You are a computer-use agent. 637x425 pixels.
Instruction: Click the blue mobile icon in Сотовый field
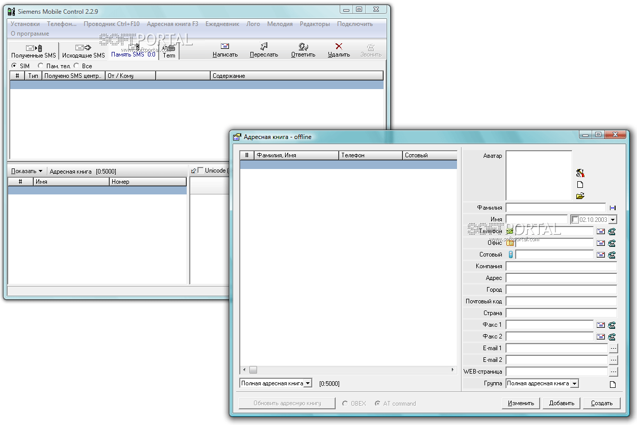(510, 254)
